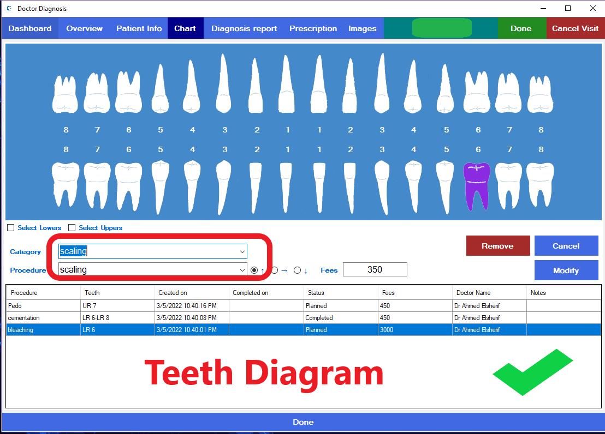
Task: Open the Patient Info tab
Action: 139,28
